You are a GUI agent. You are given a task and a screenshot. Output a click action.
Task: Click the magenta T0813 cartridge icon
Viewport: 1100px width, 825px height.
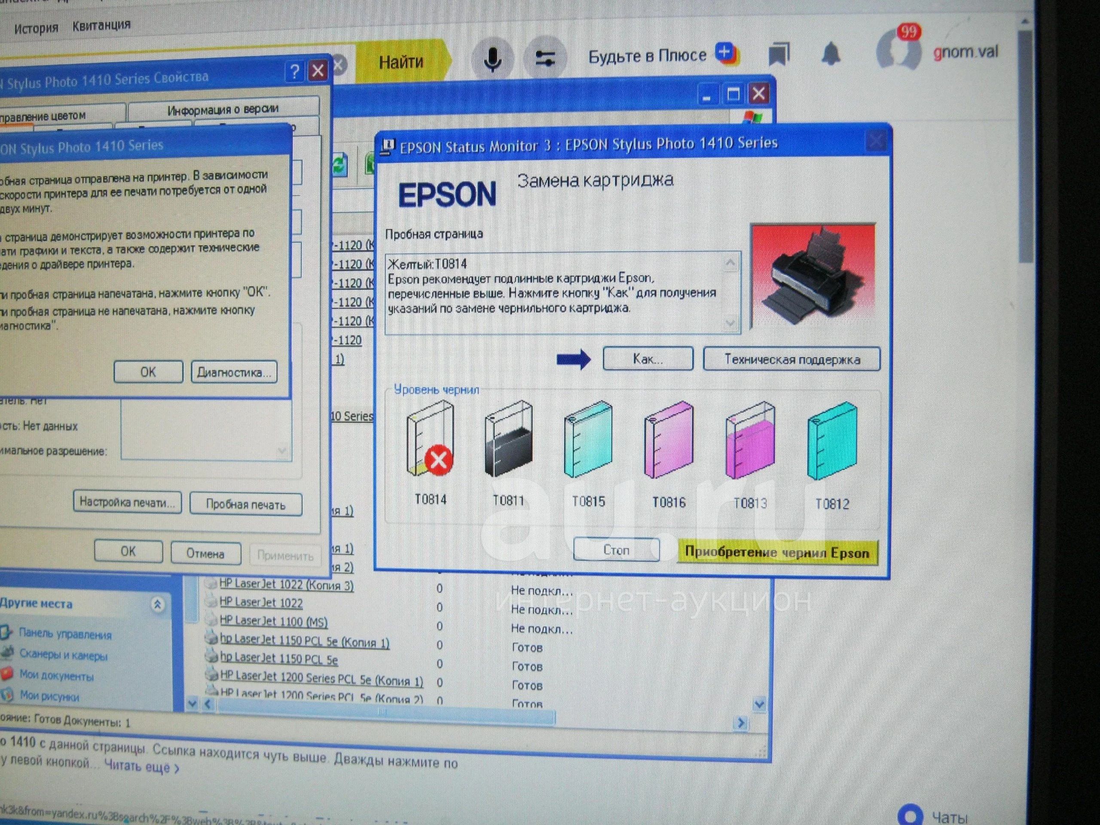[750, 441]
